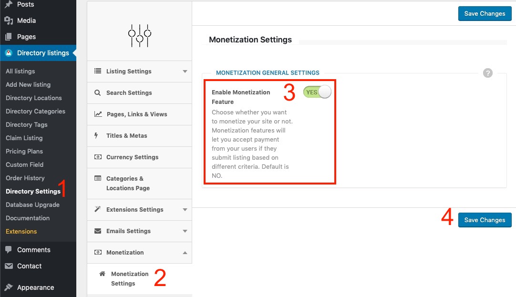
Task: Open Currency Settings
Action: (133, 157)
